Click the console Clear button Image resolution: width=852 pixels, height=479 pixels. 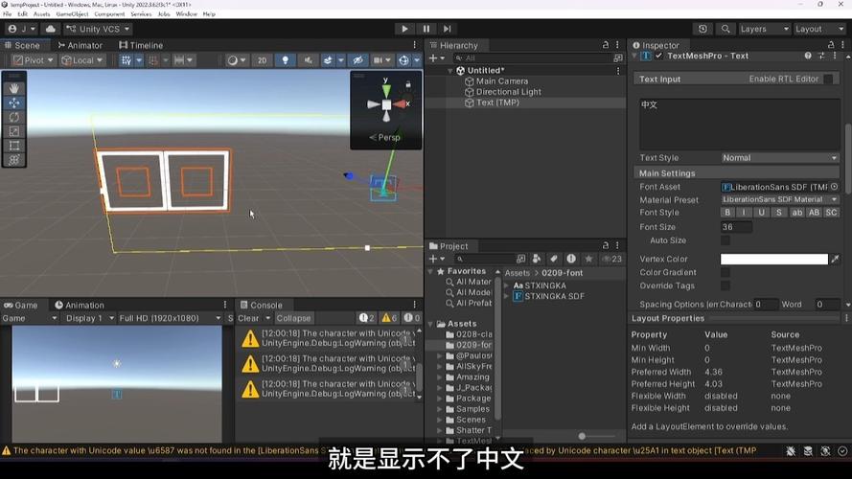click(248, 318)
